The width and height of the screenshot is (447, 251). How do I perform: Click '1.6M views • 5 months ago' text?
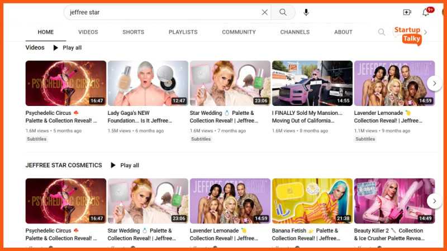point(53,131)
